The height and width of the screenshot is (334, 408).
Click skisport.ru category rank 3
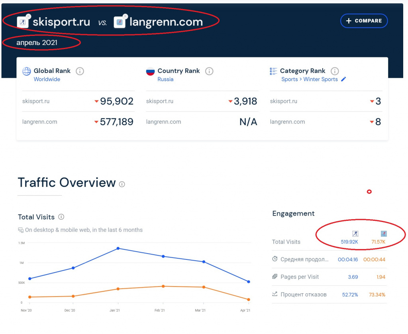(x=379, y=101)
